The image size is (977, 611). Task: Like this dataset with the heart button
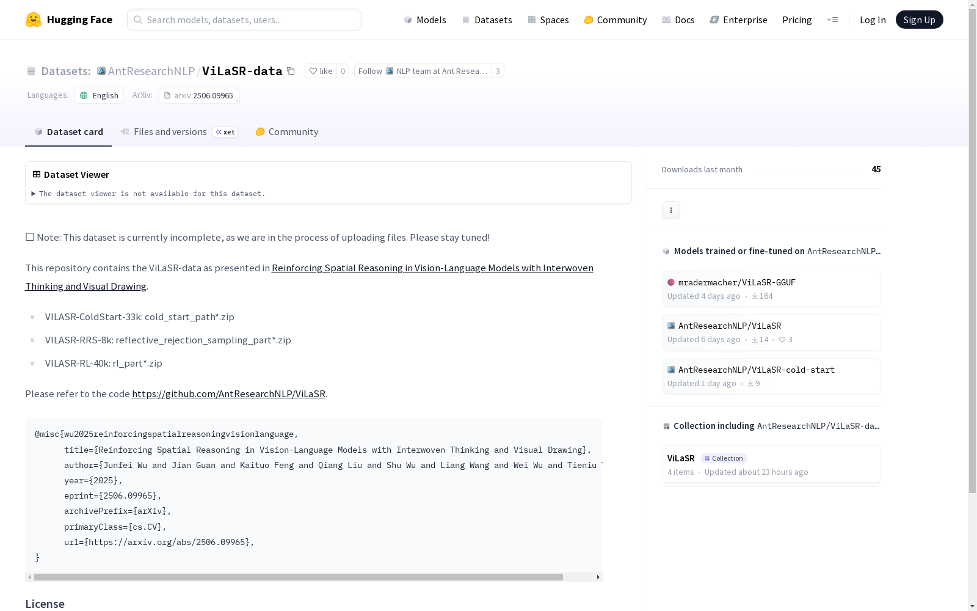pyautogui.click(x=321, y=71)
